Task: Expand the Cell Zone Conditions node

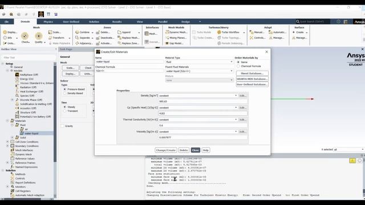Action: tap(7, 142)
